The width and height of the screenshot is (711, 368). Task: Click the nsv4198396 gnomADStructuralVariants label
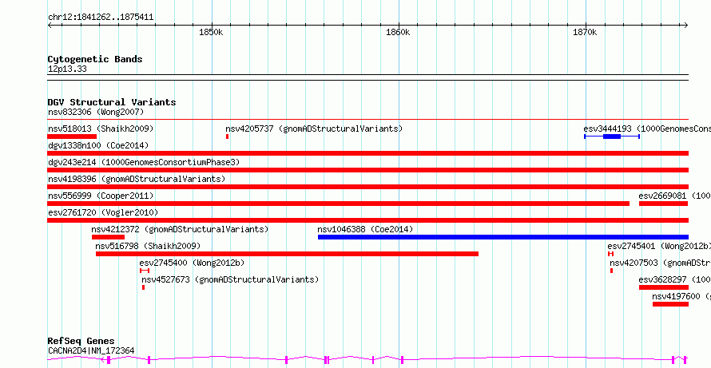[x=137, y=179]
